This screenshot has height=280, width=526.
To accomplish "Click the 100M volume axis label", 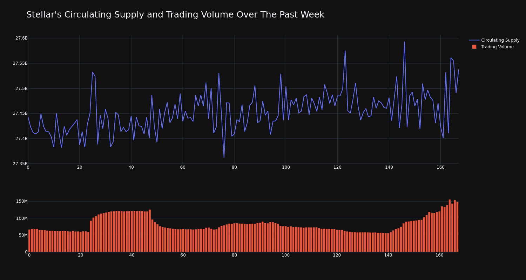I will click(x=22, y=218).
